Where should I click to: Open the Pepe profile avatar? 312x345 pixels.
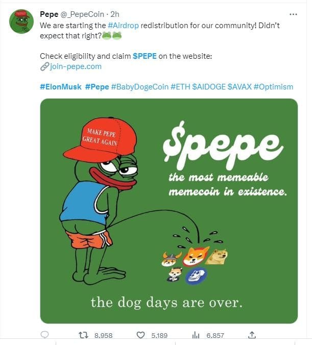click(x=21, y=21)
